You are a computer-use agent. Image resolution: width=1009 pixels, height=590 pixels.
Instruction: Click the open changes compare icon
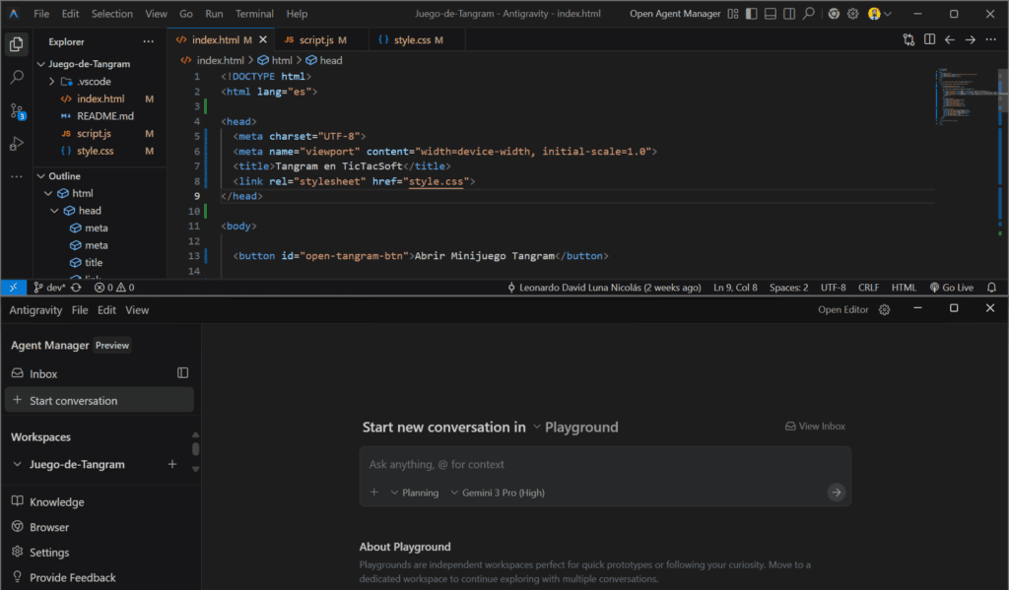pos(908,40)
